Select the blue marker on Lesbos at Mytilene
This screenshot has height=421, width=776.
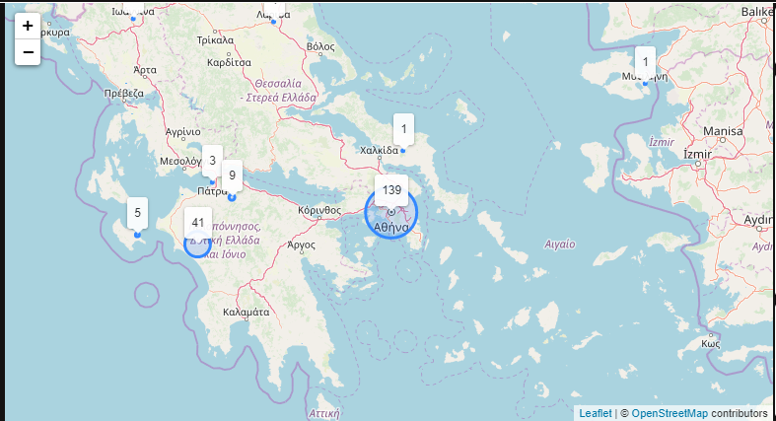pos(645,83)
